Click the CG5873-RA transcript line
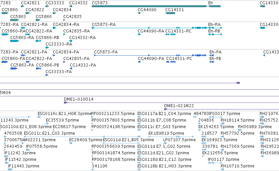The height and width of the screenshot is (171, 279). coord(149,28)
